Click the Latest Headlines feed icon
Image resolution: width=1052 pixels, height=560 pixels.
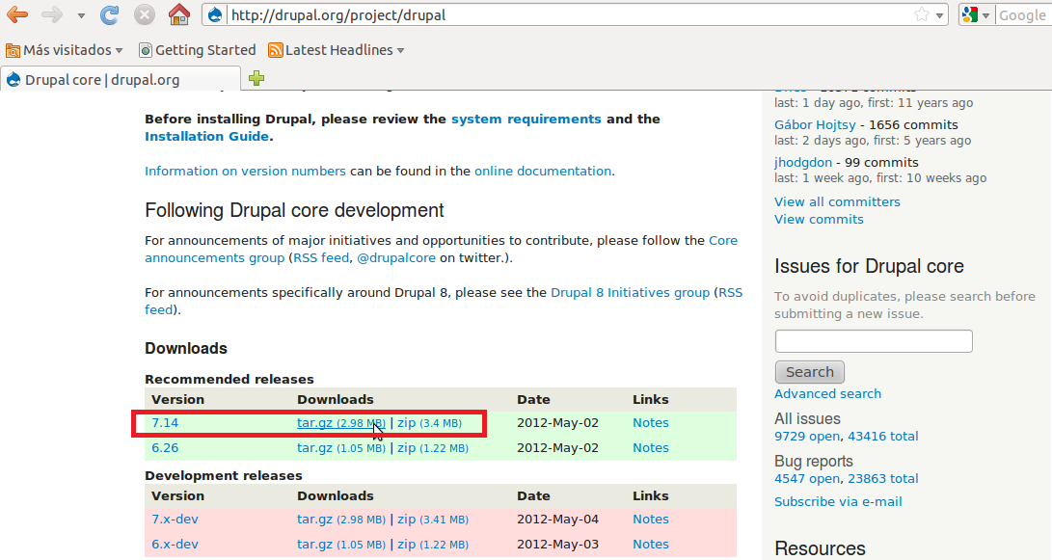click(277, 49)
